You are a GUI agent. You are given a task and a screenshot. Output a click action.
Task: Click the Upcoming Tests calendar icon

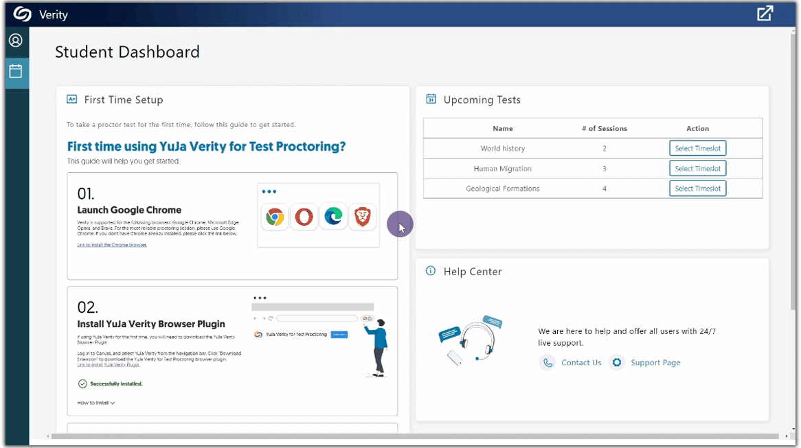click(431, 99)
